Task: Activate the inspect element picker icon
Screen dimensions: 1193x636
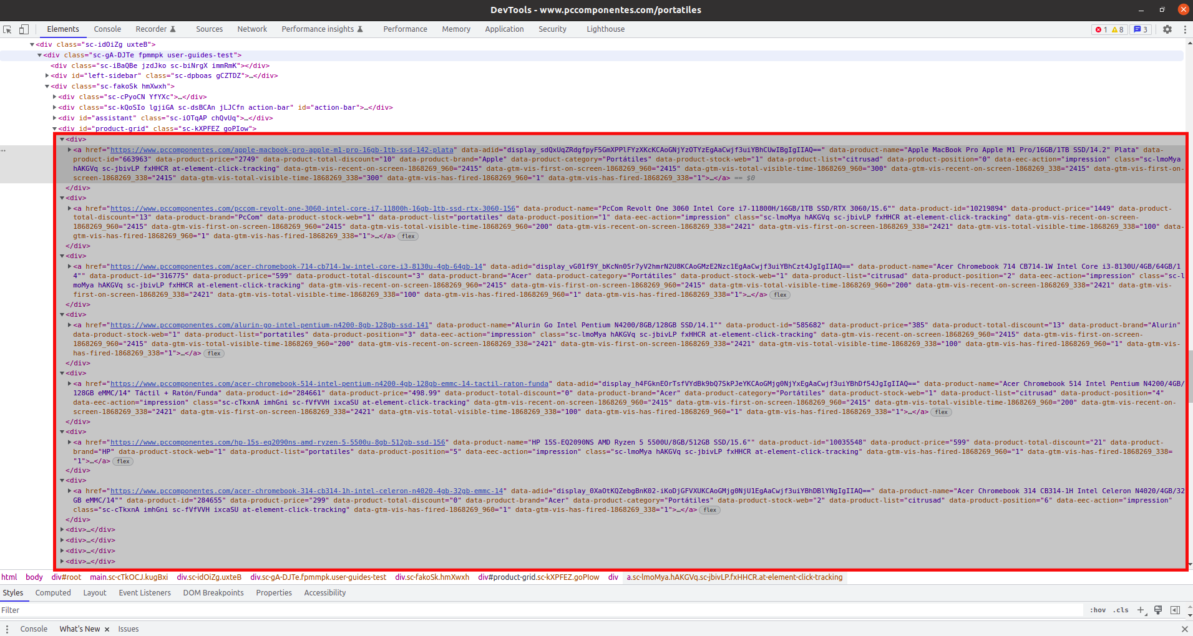Action: [x=7, y=29]
